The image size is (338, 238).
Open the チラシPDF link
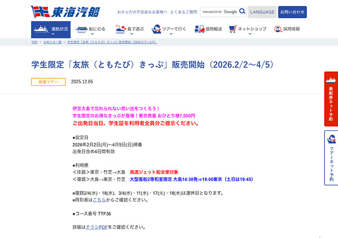click(96, 227)
